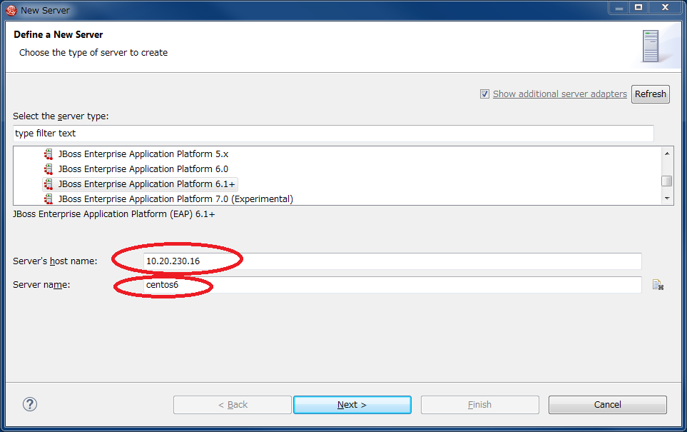Click the server list scroll up arrow
This screenshot has height=432, width=687.
pyautogui.click(x=667, y=153)
